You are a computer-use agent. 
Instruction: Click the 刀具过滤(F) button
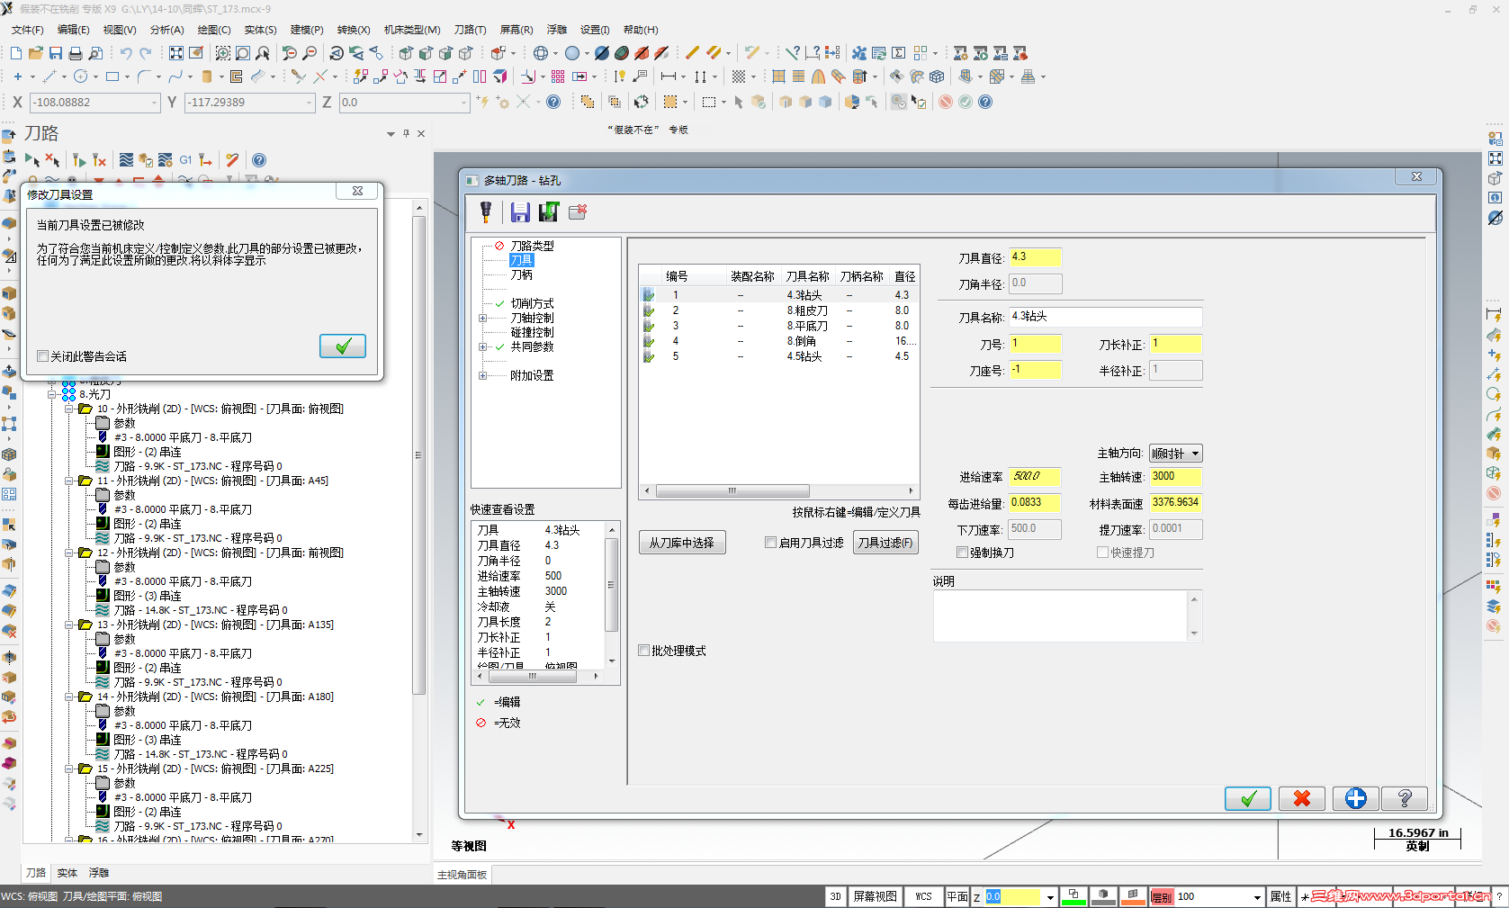(885, 543)
